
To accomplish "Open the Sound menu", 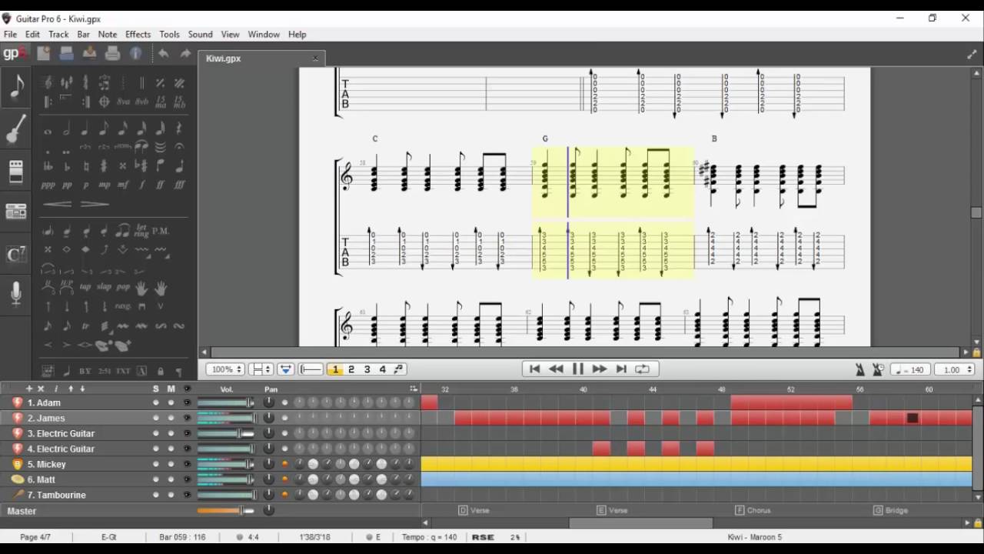I will (x=200, y=34).
